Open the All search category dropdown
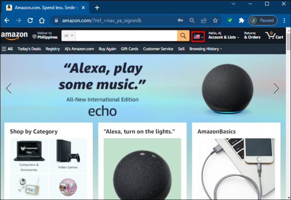Image resolution: width=291 pixels, height=200 pixels. click(x=68, y=35)
